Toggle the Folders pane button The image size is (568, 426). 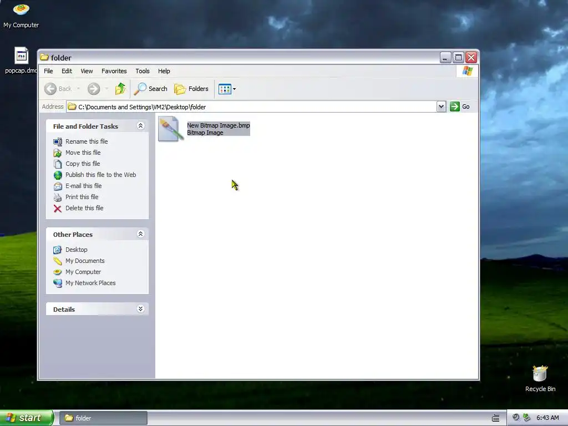click(x=191, y=89)
